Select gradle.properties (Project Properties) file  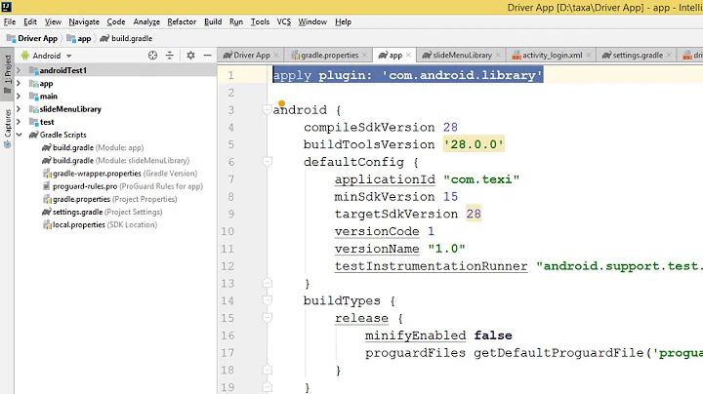tap(109, 199)
